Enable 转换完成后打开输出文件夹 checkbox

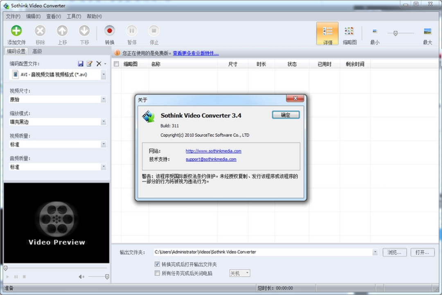coord(158,264)
